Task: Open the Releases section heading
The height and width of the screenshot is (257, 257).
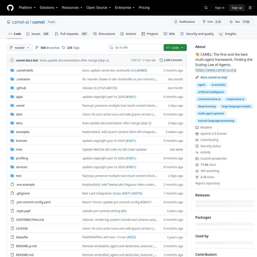Action: pyautogui.click(x=203, y=195)
